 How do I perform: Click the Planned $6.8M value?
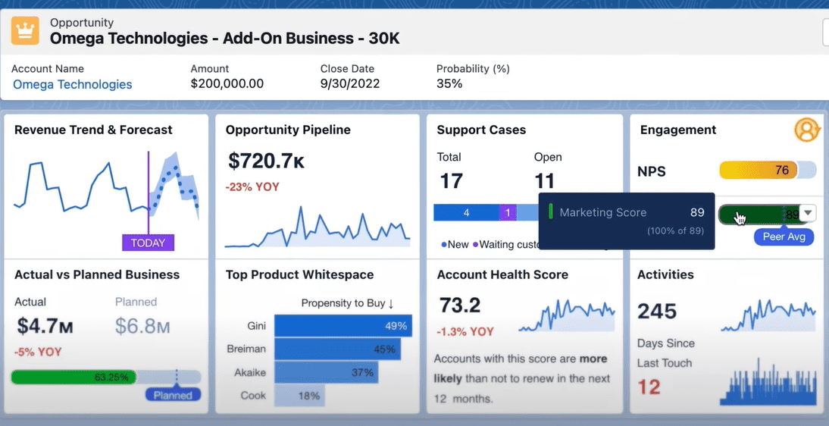tap(142, 326)
